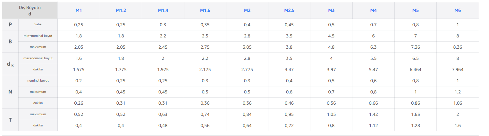Select the M6 column header
Viewport: 489px width, 136px height.
(x=458, y=10)
